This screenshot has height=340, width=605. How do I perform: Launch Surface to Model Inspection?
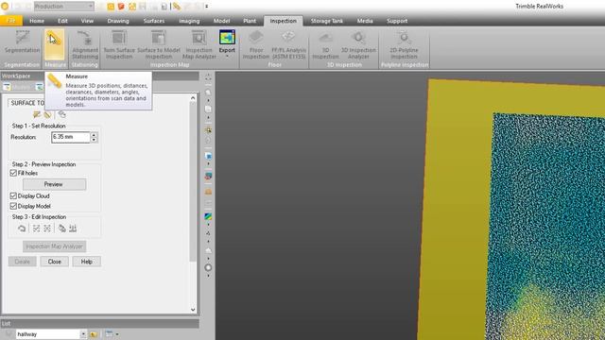tap(159, 45)
